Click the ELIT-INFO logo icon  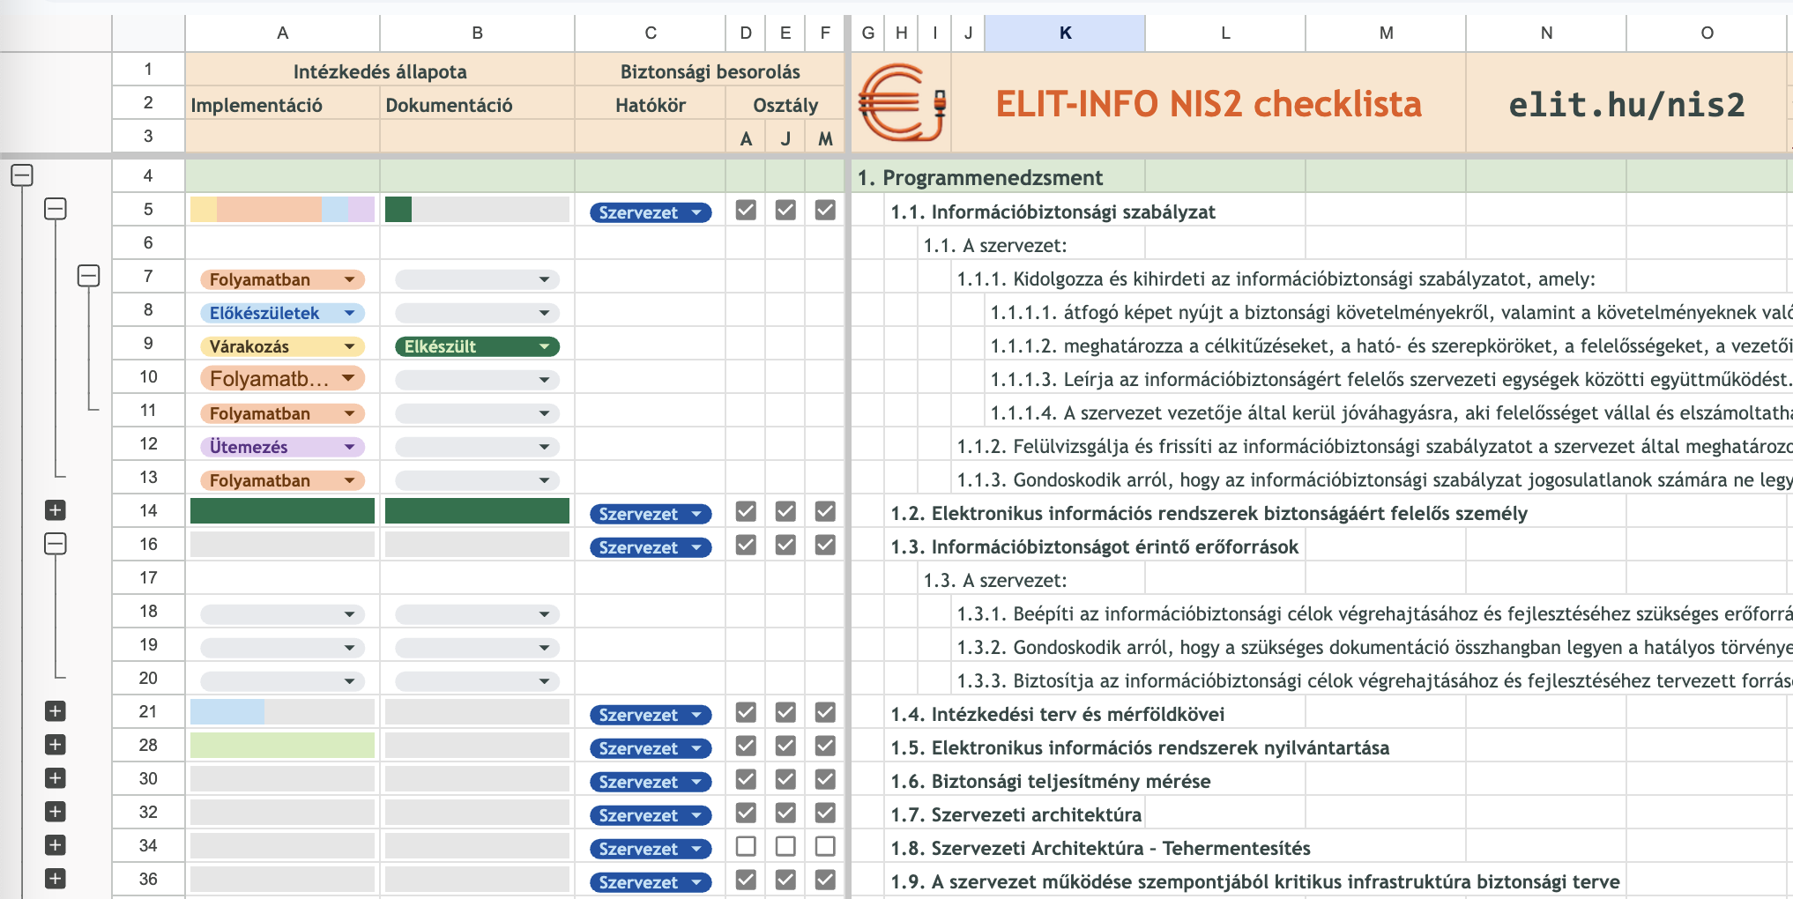901,103
